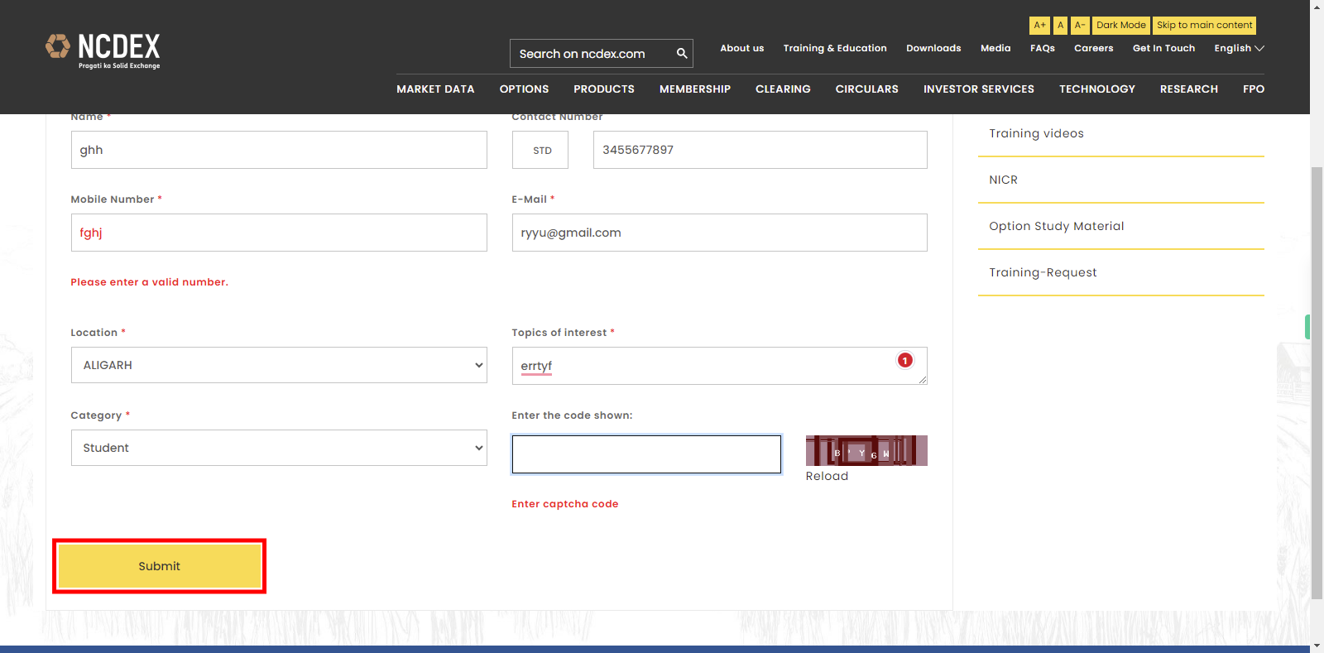Click Skip to main content

click(x=1204, y=26)
